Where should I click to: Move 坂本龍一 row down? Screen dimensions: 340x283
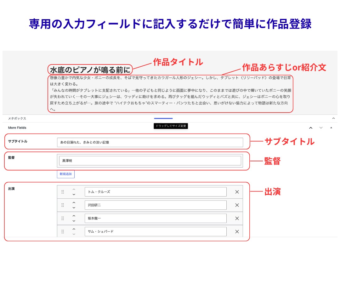pos(74,221)
